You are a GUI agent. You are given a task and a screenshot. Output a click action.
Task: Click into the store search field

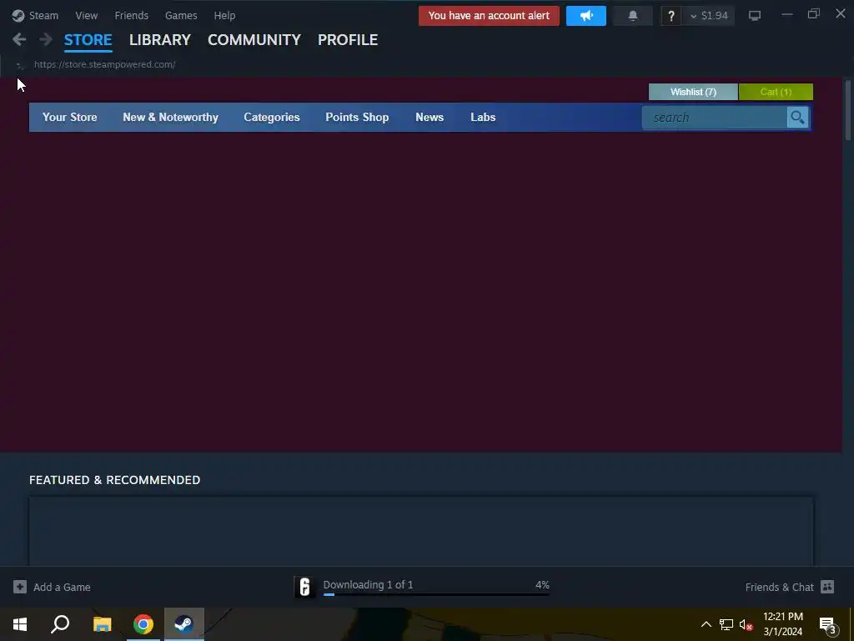pos(715,117)
